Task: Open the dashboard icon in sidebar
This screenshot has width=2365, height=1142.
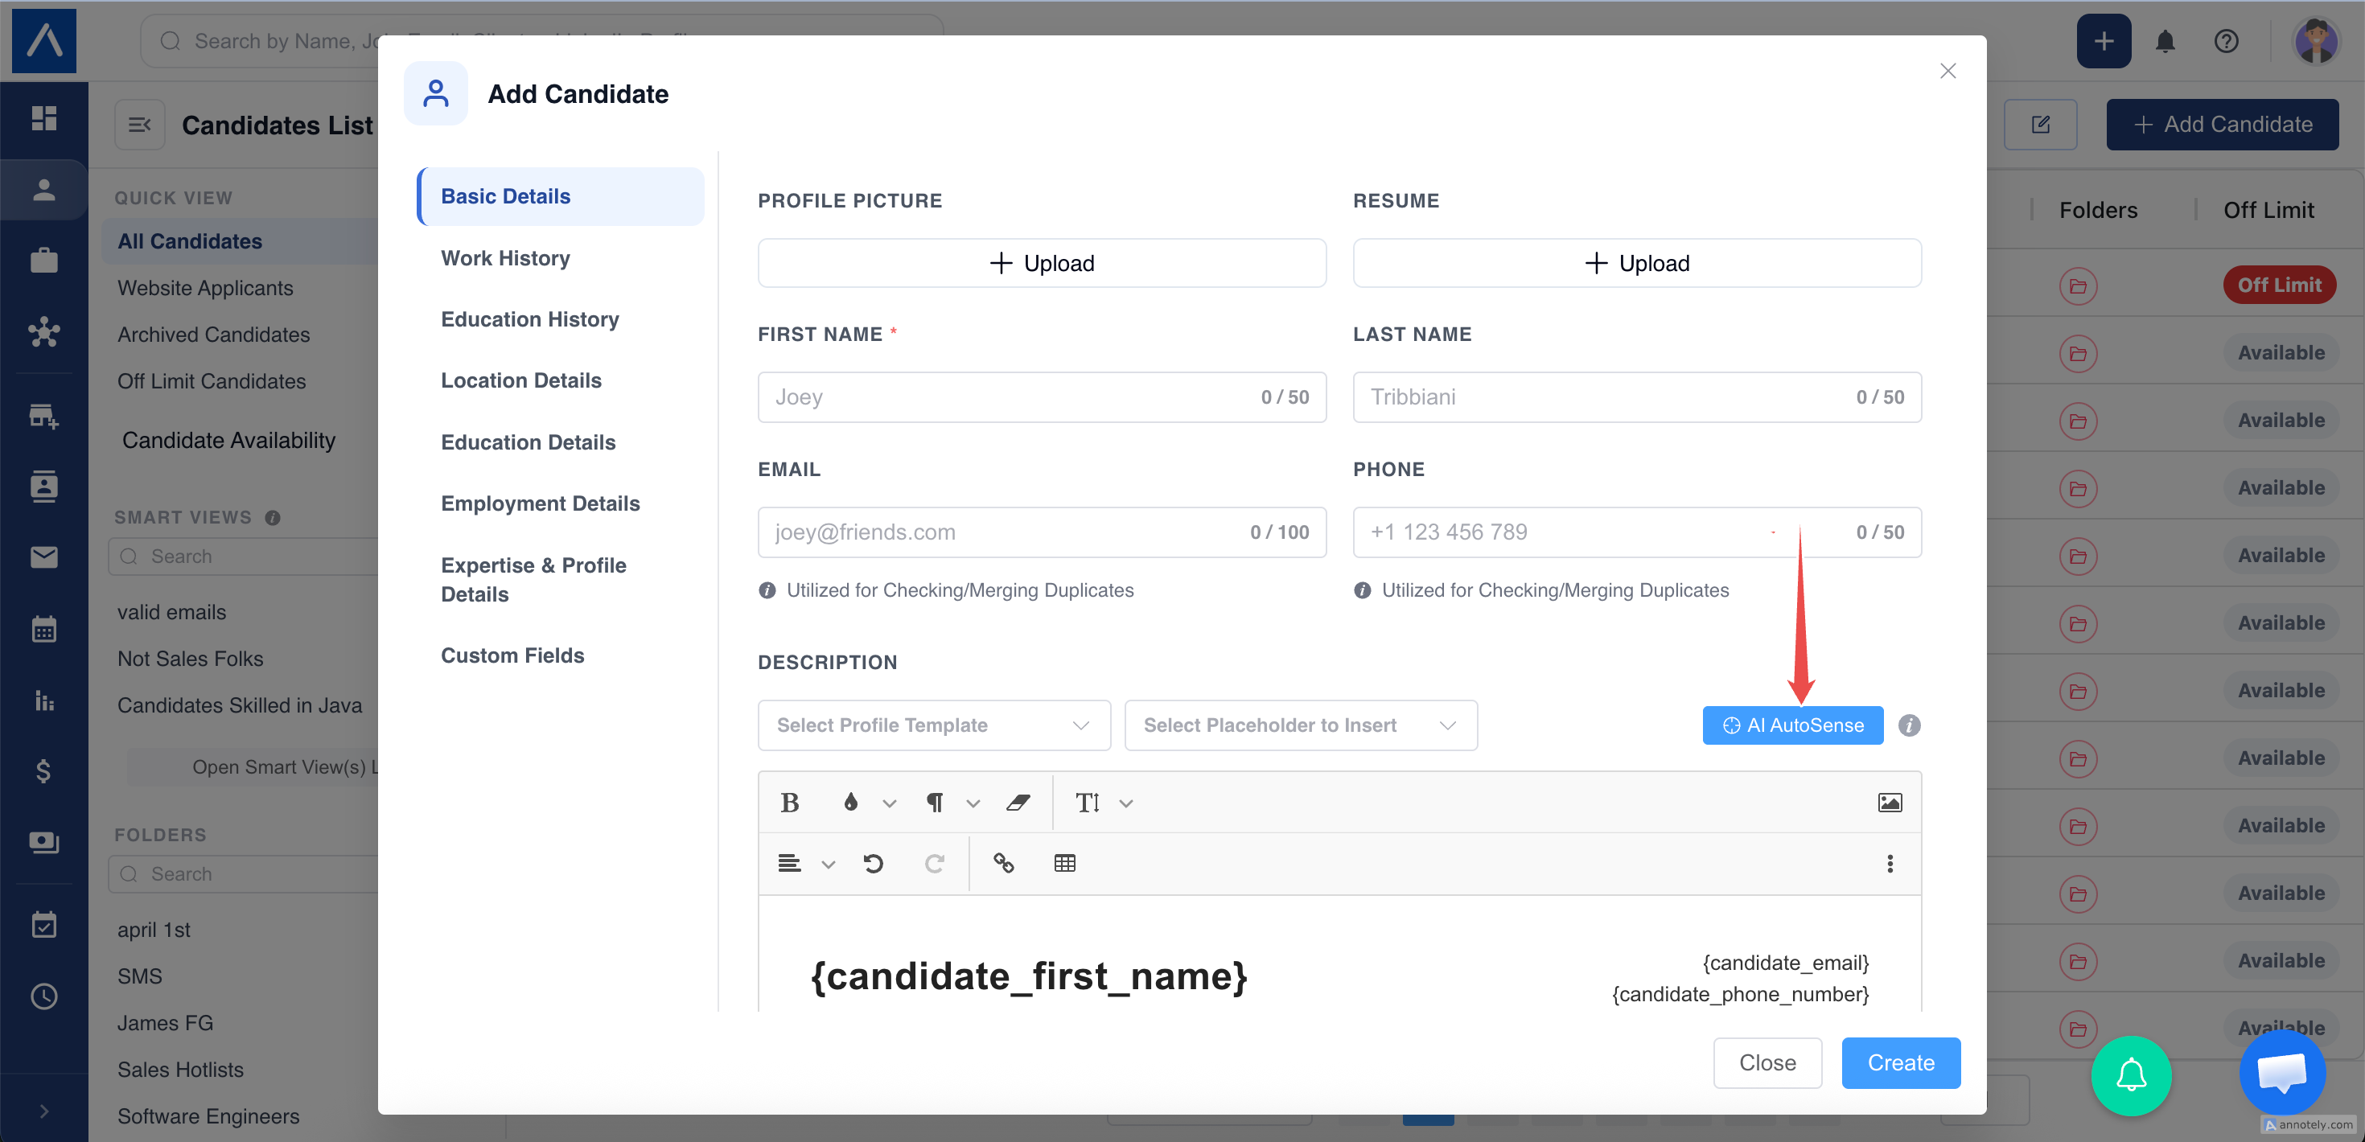Action: click(x=44, y=118)
